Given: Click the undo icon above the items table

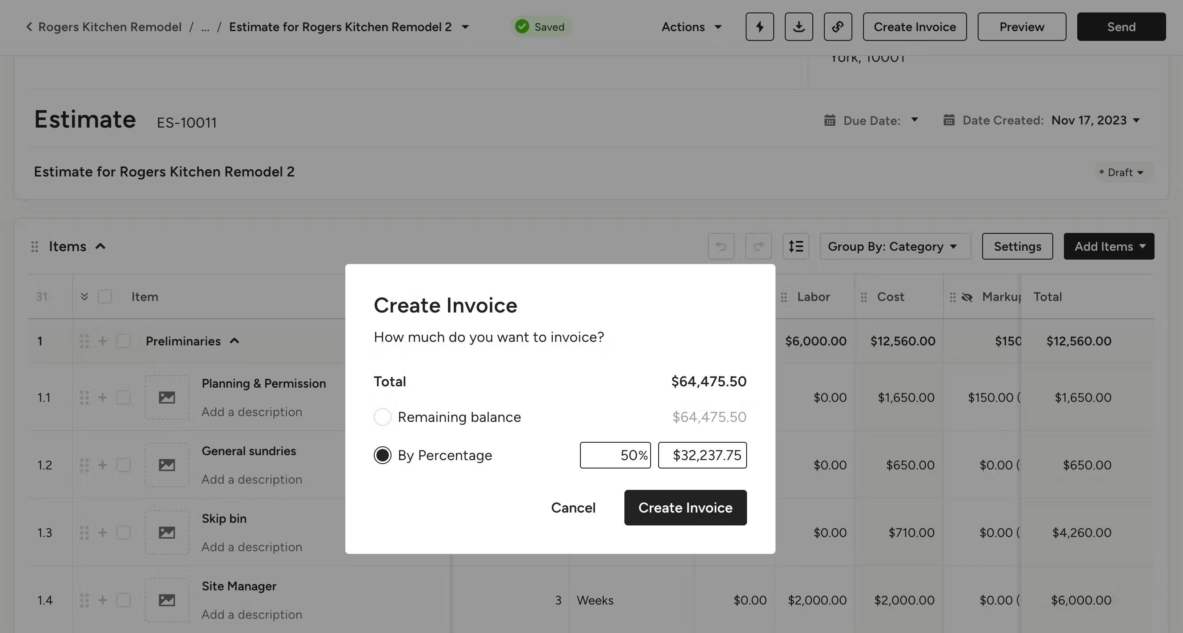Looking at the screenshot, I should coord(721,246).
